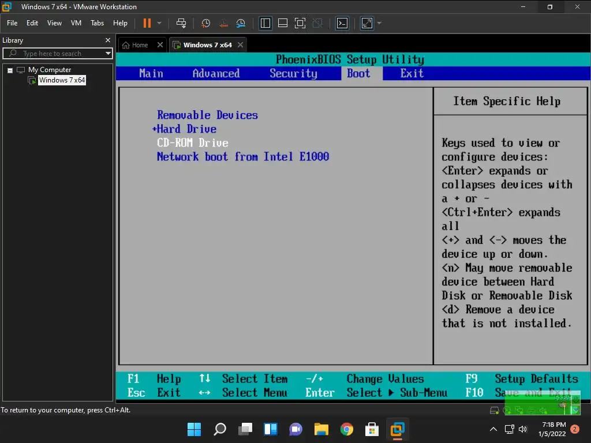Enter full screen mode
Screen dimensions: 591x443
(300, 23)
